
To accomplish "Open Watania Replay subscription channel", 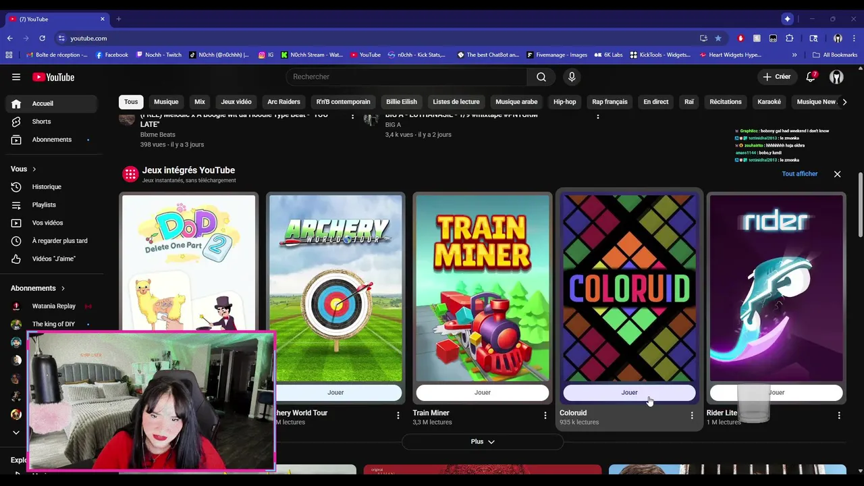I will (x=51, y=306).
